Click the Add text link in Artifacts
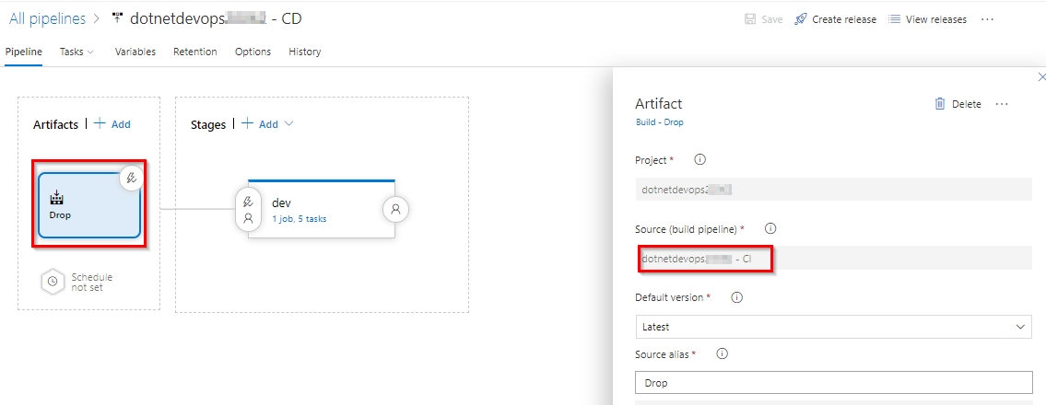The width and height of the screenshot is (1046, 405). pos(121,124)
